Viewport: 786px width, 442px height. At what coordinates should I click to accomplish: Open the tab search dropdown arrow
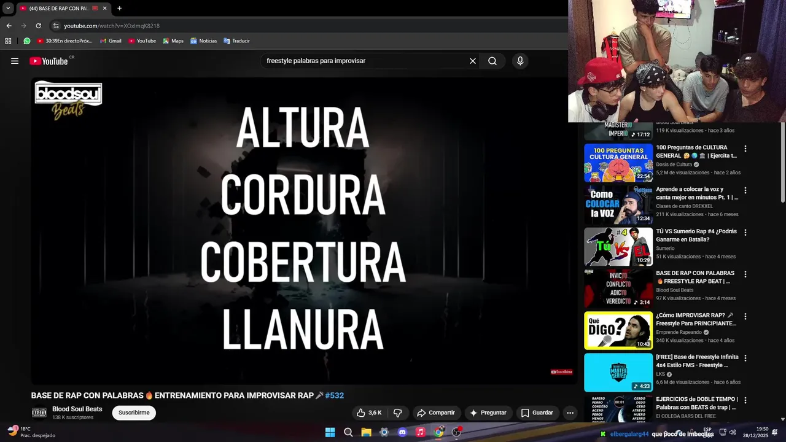tap(8, 9)
